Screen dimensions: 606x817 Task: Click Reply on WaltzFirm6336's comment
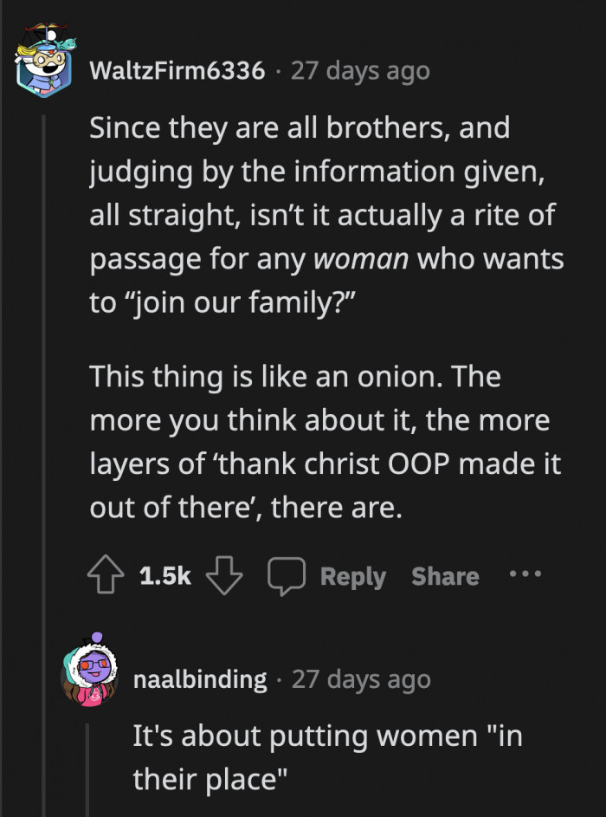[352, 575]
